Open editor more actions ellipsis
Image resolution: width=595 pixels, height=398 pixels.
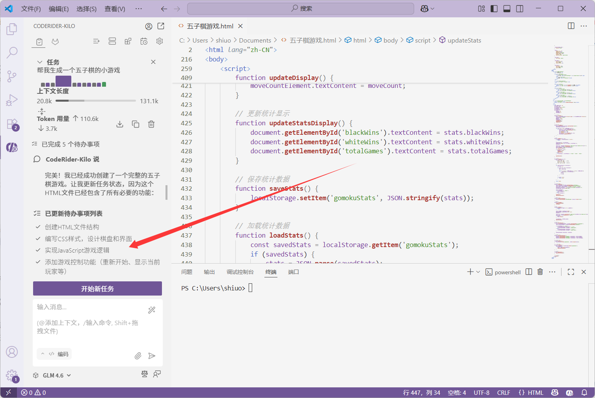coord(584,26)
